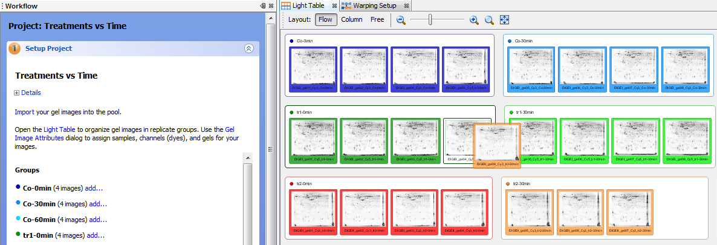717x245 pixels.
Task: Click the reset zoom magnifier icon
Action: 489,20
